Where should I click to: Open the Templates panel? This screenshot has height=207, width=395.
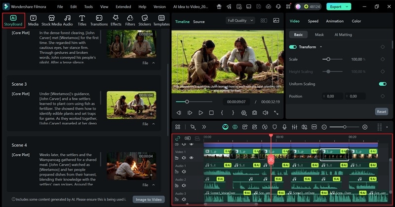click(161, 20)
